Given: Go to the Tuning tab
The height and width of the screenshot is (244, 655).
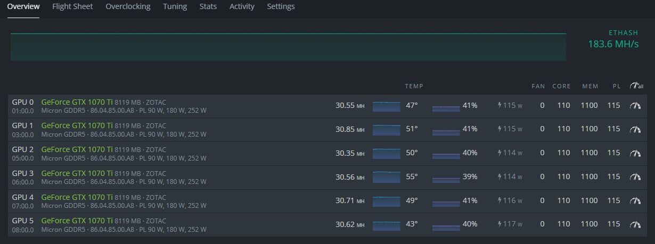Looking at the screenshot, I should pyautogui.click(x=175, y=6).
